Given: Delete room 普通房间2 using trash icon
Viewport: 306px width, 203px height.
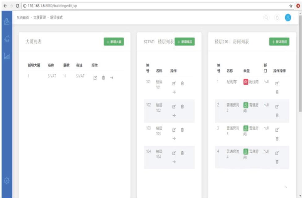Looking at the screenshot, I should [277, 115].
